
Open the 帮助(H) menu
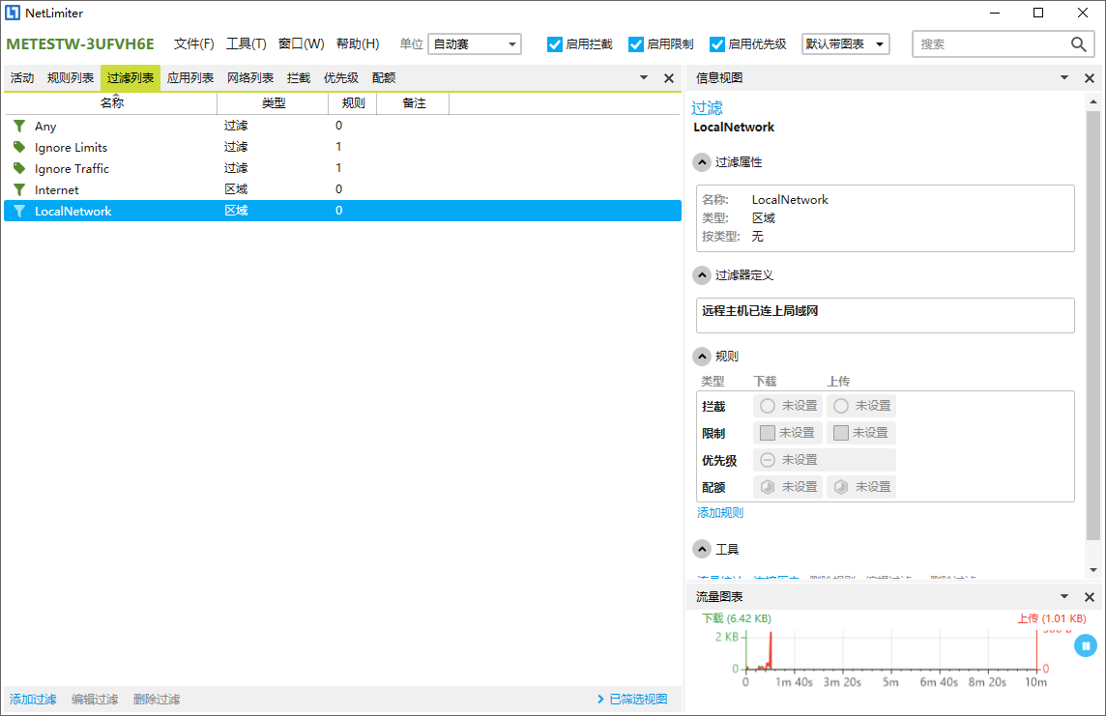(x=358, y=43)
